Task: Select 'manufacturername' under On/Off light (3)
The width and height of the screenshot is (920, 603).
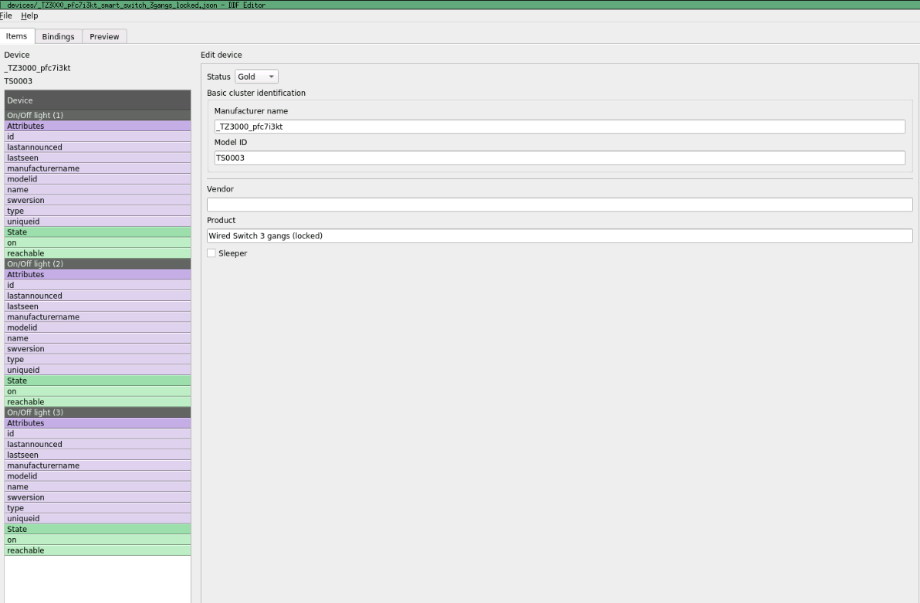Action: 97,466
